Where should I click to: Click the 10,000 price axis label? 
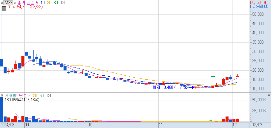[258, 89]
